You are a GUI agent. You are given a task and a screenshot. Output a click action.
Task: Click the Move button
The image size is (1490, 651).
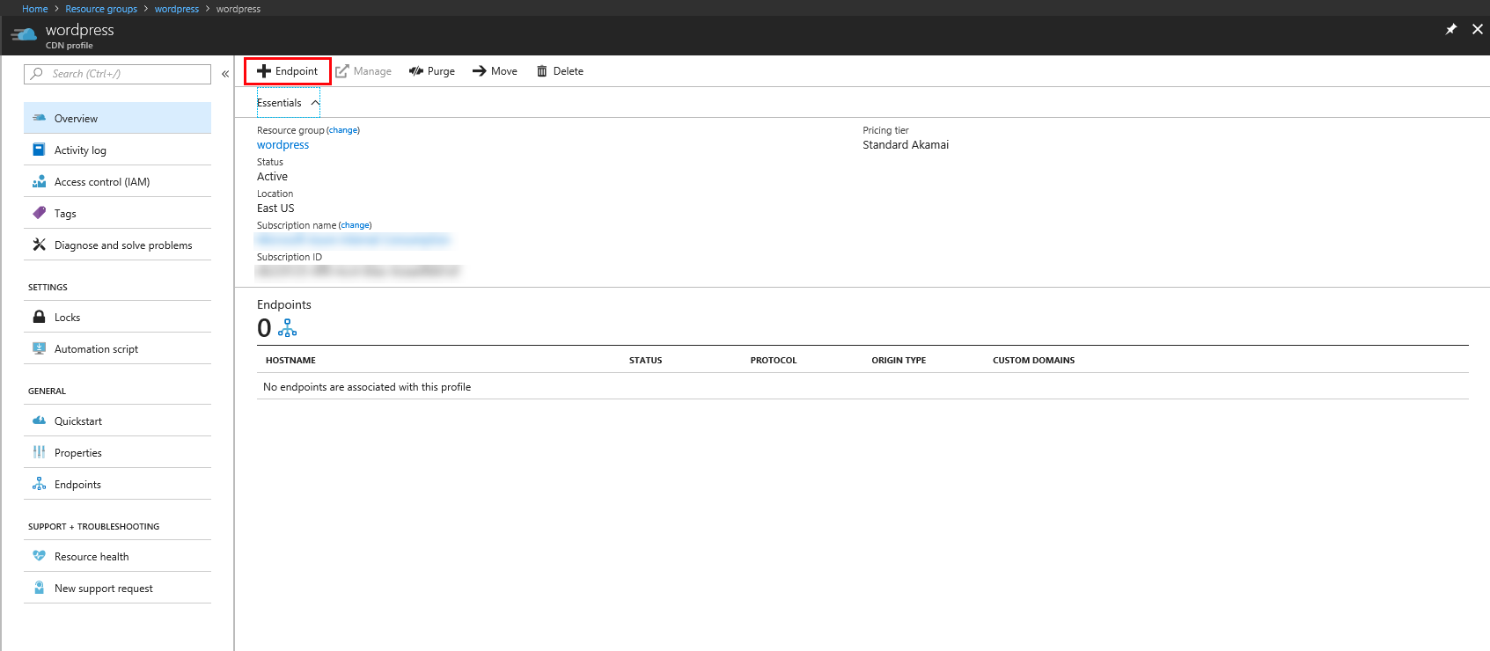coord(495,71)
